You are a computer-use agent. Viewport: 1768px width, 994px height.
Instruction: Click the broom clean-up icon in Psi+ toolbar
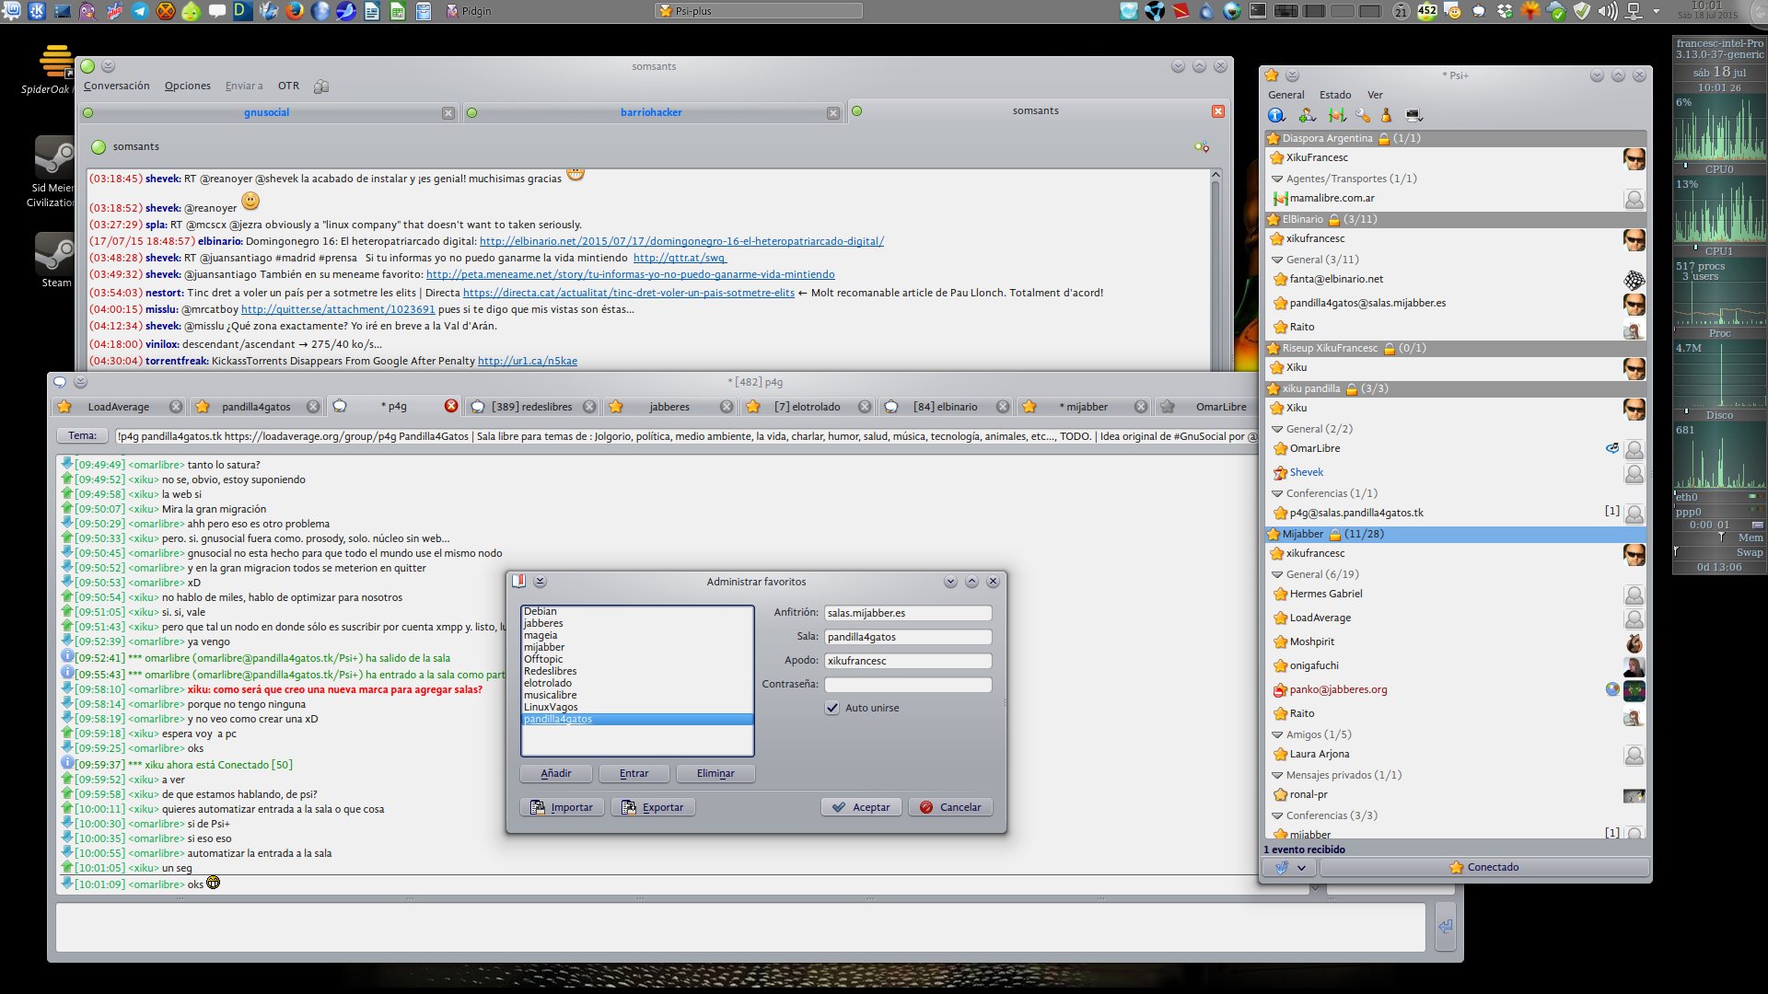click(1386, 115)
